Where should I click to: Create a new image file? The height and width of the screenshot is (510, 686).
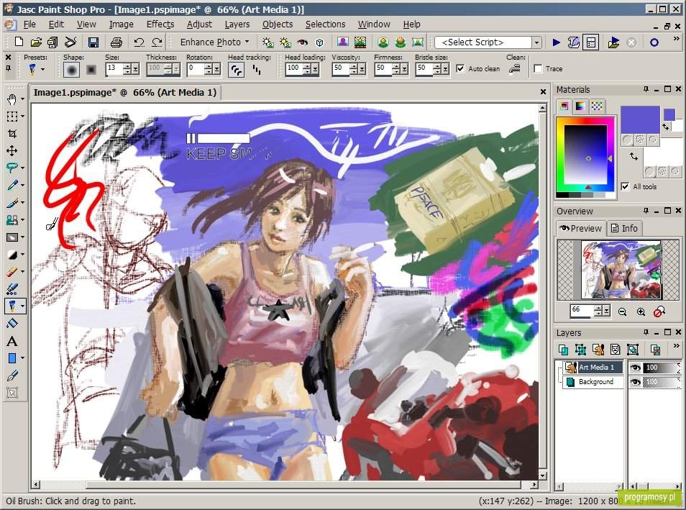(19, 42)
